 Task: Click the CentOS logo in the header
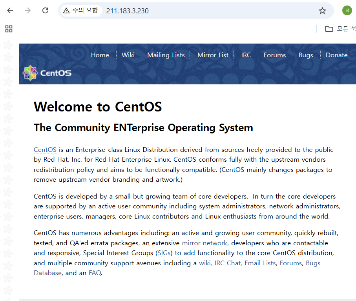(47, 73)
